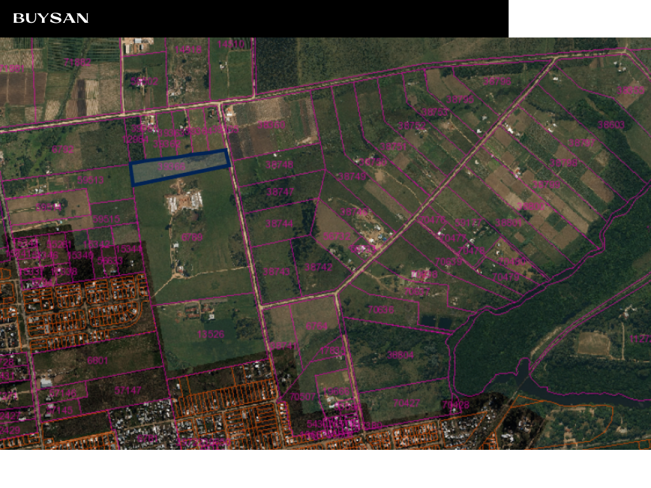Viewport: 651px width, 488px height.
Task: Select parcel number 13526
Action: [x=211, y=334]
